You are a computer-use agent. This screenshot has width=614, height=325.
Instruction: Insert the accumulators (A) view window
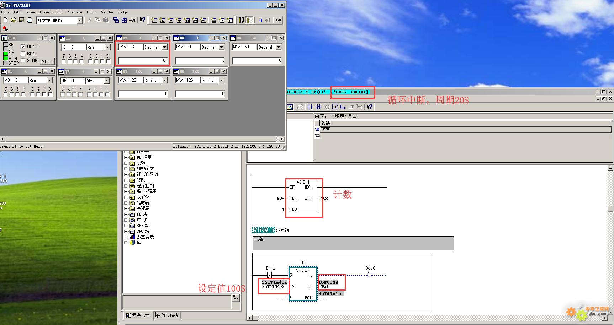pos(222,20)
